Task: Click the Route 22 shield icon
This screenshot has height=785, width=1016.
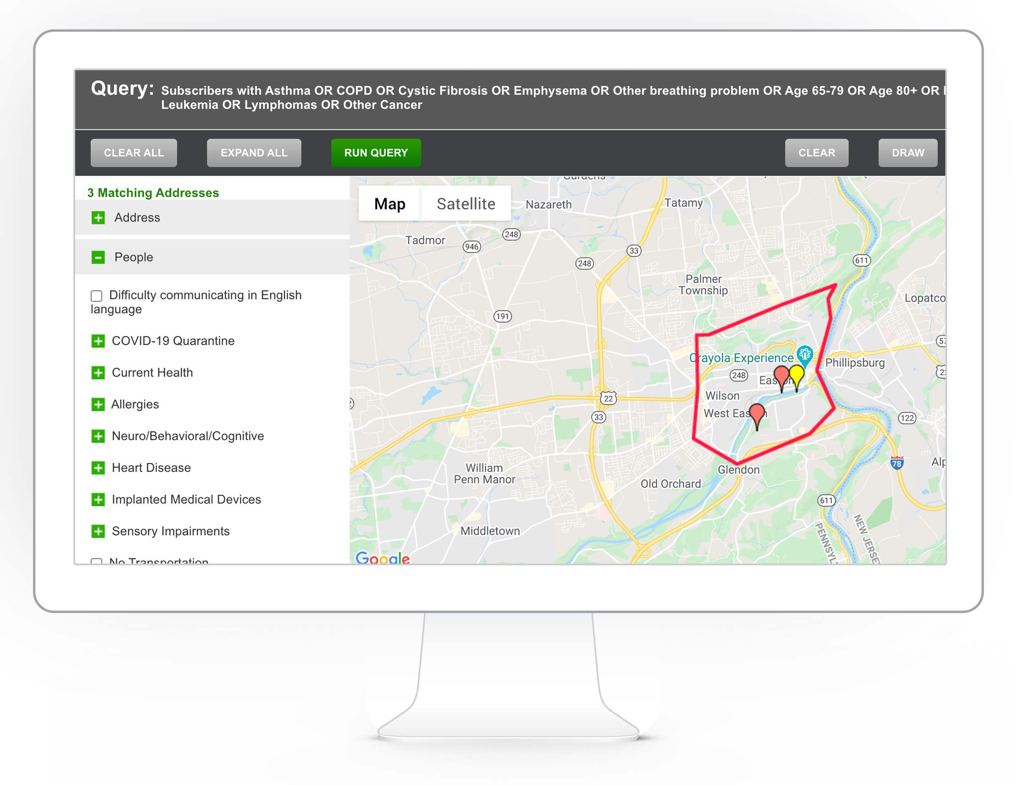Action: coord(608,398)
